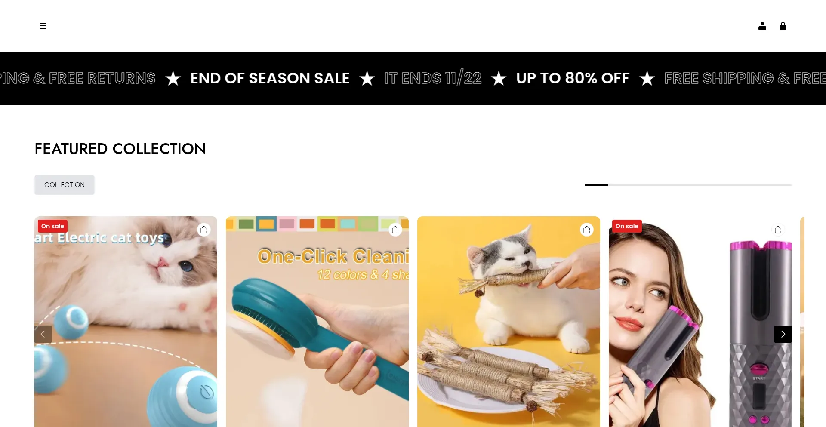This screenshot has width=826, height=427.
Task: Open the electric cat toys product
Action: click(126, 322)
